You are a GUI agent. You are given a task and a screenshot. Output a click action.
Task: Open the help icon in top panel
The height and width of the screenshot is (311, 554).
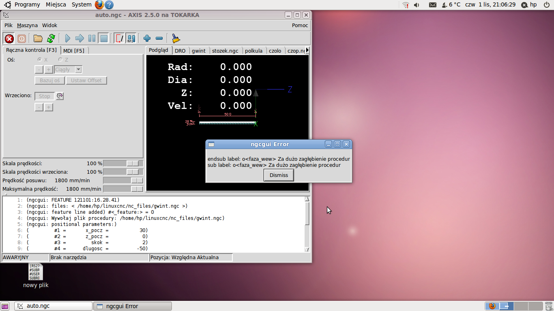[x=109, y=5]
